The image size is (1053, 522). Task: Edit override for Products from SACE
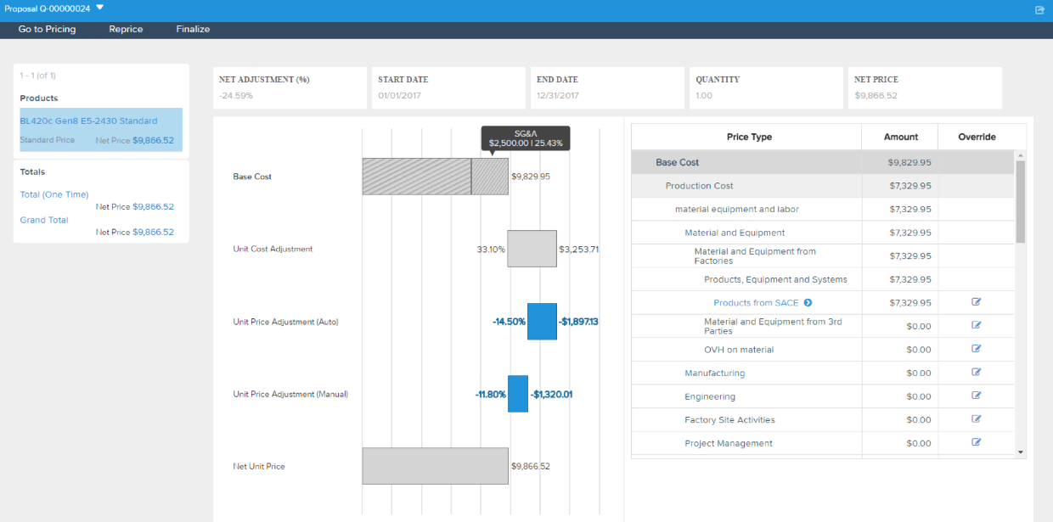[977, 302]
